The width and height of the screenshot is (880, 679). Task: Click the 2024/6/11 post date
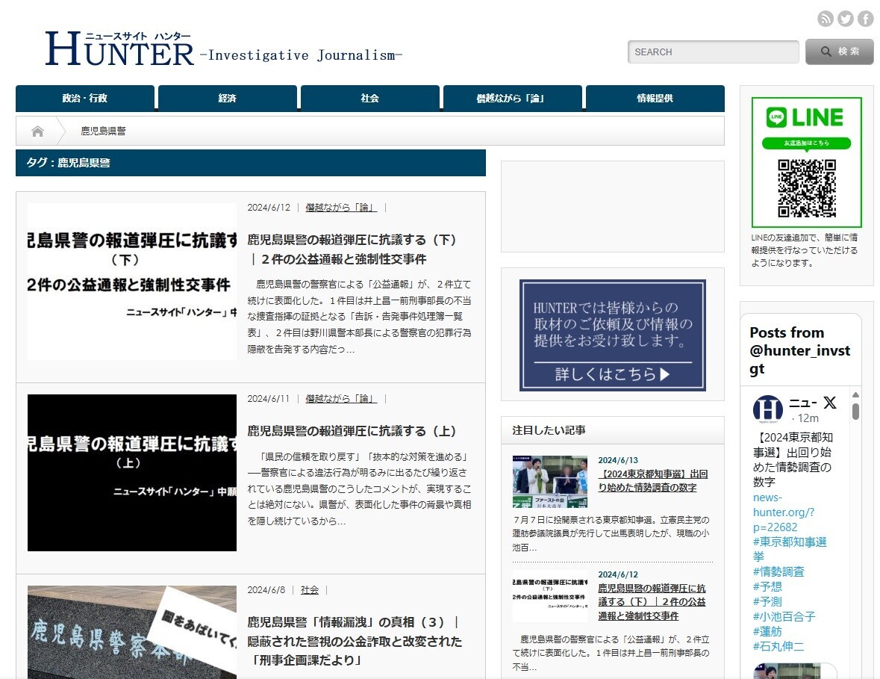[x=268, y=399]
